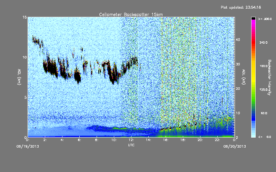Click the "14:" hour tick on the UTC axis

tap(149, 140)
